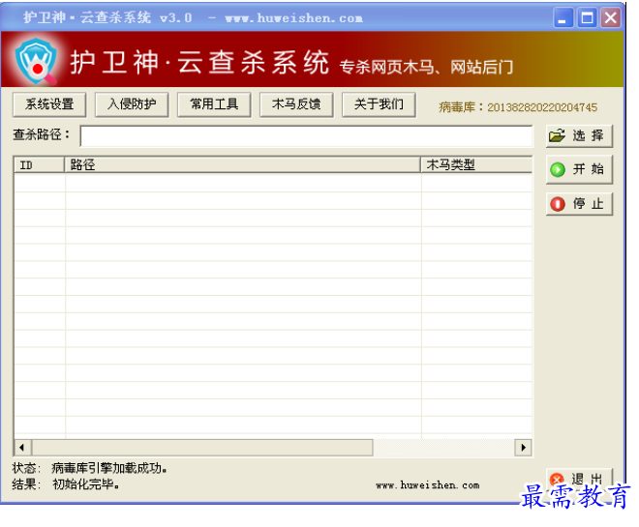This screenshot has width=639, height=527.
Task: Open the 系统设置 settings button
Action: [x=49, y=104]
